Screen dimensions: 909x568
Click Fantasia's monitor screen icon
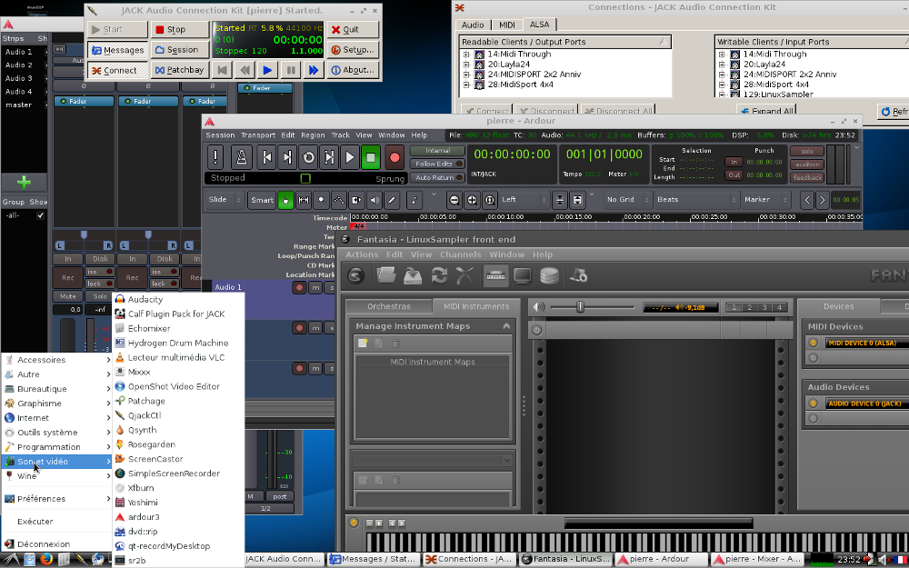(523, 276)
